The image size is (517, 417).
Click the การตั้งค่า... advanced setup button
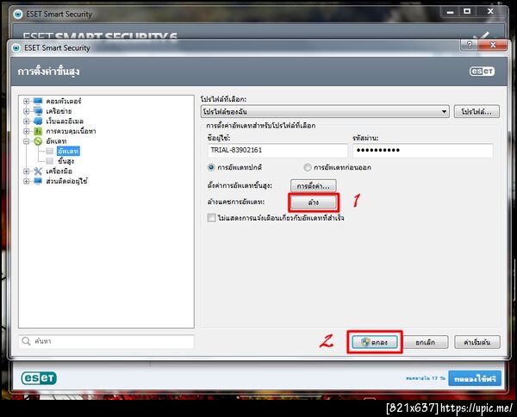(314, 186)
